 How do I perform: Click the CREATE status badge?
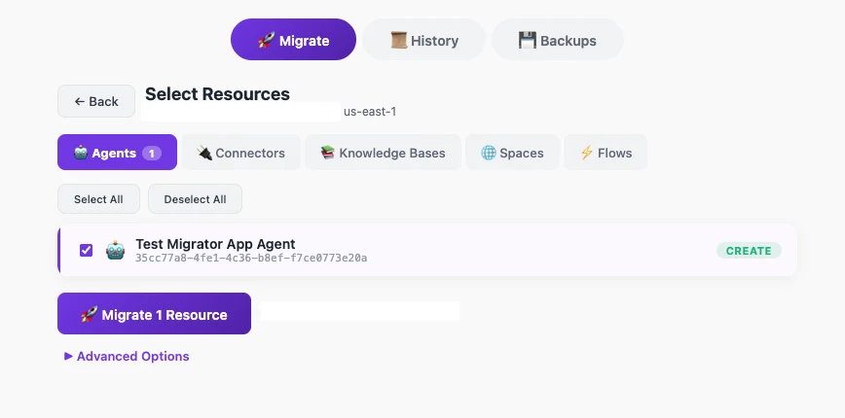coord(749,250)
